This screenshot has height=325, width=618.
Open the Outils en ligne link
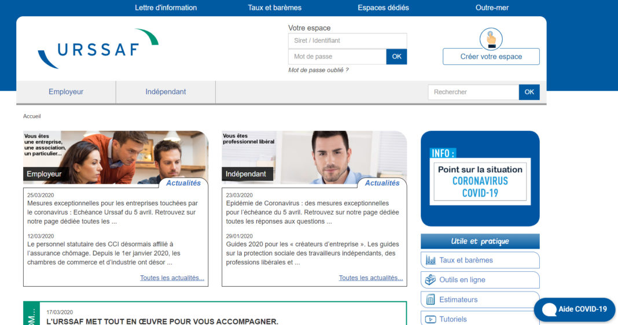(x=480, y=280)
